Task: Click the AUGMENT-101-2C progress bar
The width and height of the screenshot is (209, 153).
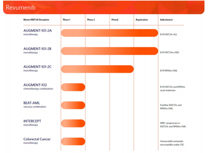Action: click(x=97, y=69)
